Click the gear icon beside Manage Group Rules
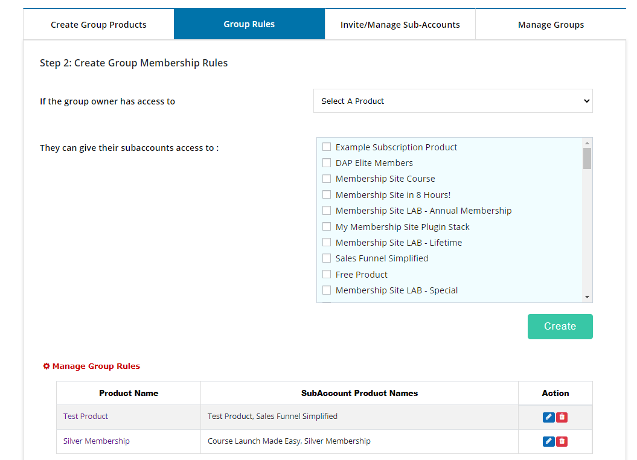Image resolution: width=637 pixels, height=460 pixels. 46,366
